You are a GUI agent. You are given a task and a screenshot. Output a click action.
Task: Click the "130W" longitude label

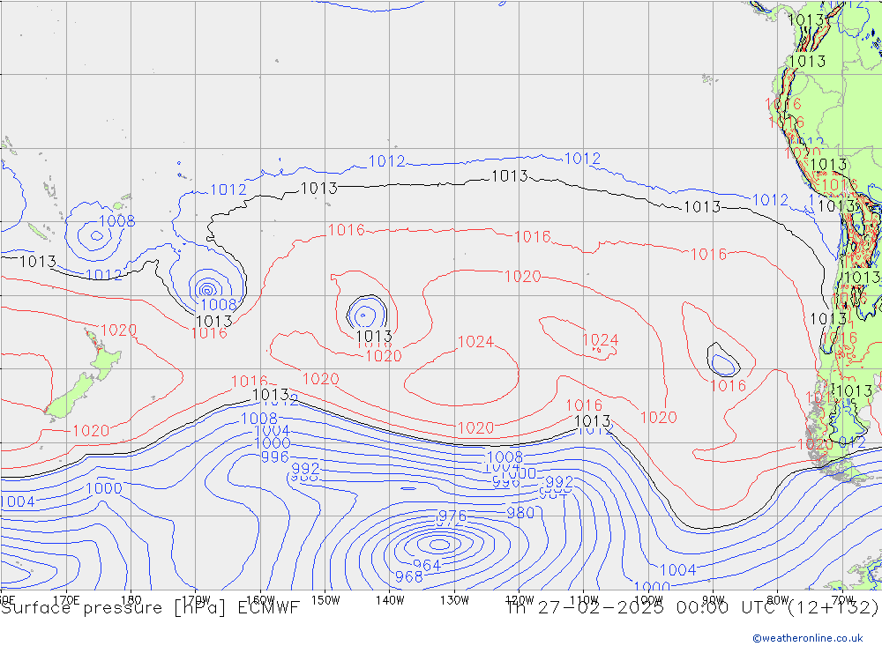(454, 600)
